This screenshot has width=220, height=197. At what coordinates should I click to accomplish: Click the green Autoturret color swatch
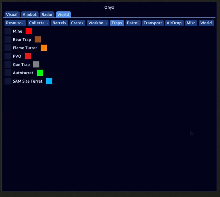click(40, 73)
